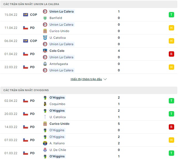
Task: Open Union La Calera vs Banfield team link
Action: (62, 11)
